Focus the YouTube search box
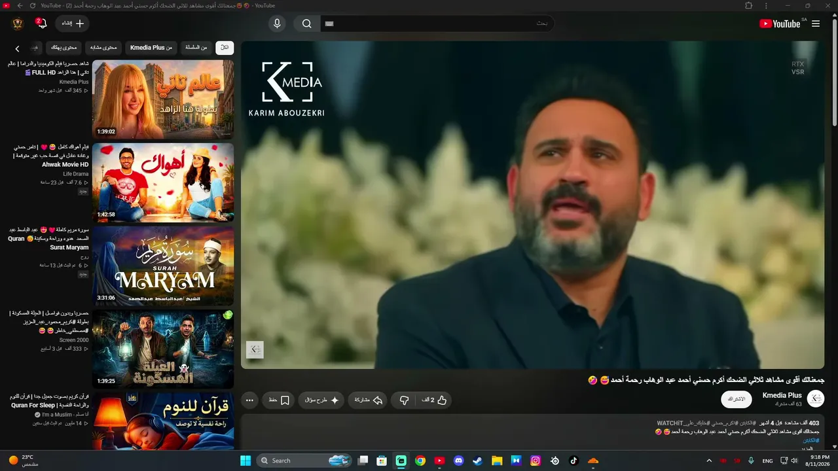838x471 pixels. tap(437, 24)
